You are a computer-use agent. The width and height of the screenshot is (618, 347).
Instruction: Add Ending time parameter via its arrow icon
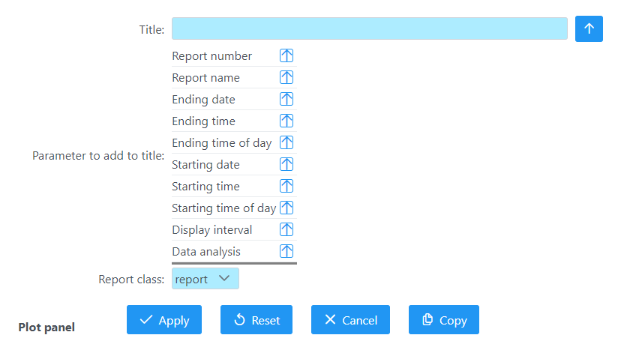click(x=286, y=121)
